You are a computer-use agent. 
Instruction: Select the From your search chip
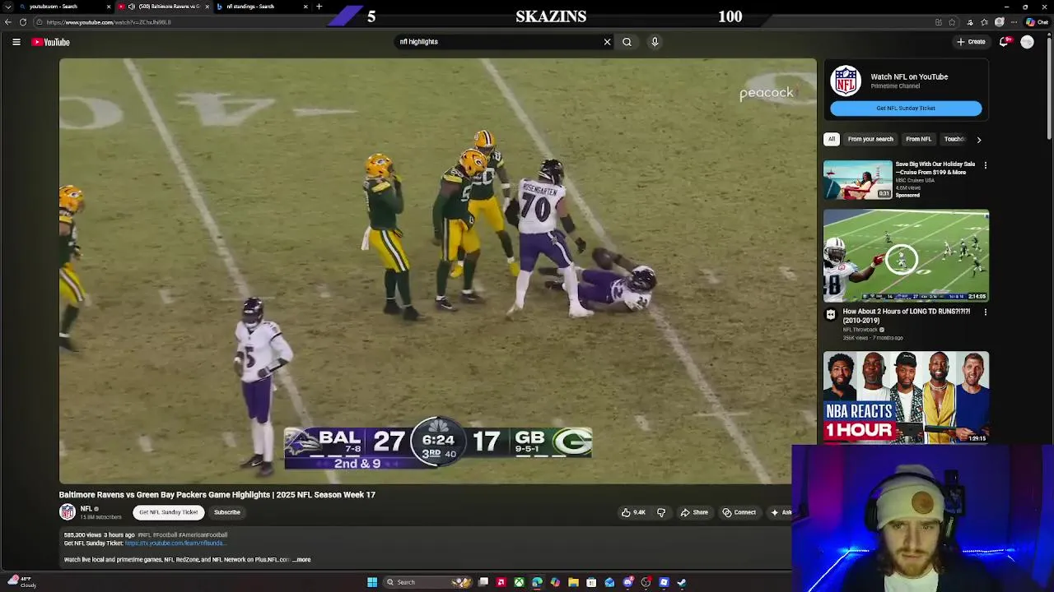pos(870,139)
